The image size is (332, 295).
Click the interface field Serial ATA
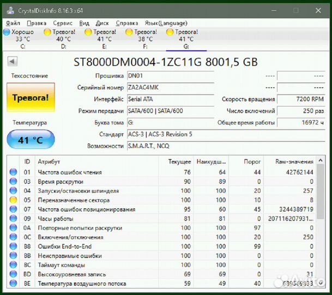click(x=171, y=99)
